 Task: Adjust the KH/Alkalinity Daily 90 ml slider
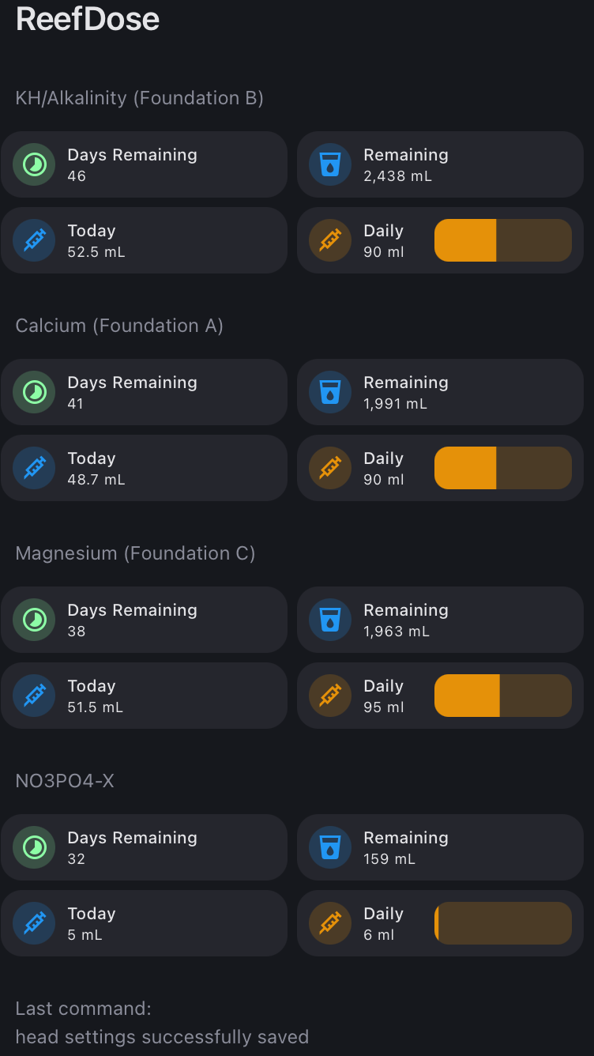pos(503,240)
